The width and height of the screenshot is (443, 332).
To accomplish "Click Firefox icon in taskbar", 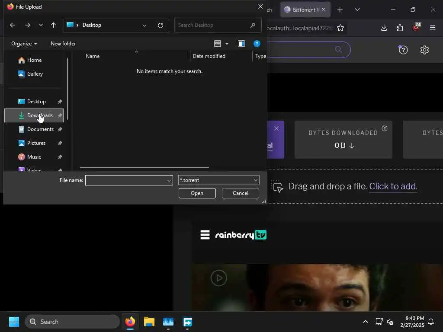I will click(130, 322).
